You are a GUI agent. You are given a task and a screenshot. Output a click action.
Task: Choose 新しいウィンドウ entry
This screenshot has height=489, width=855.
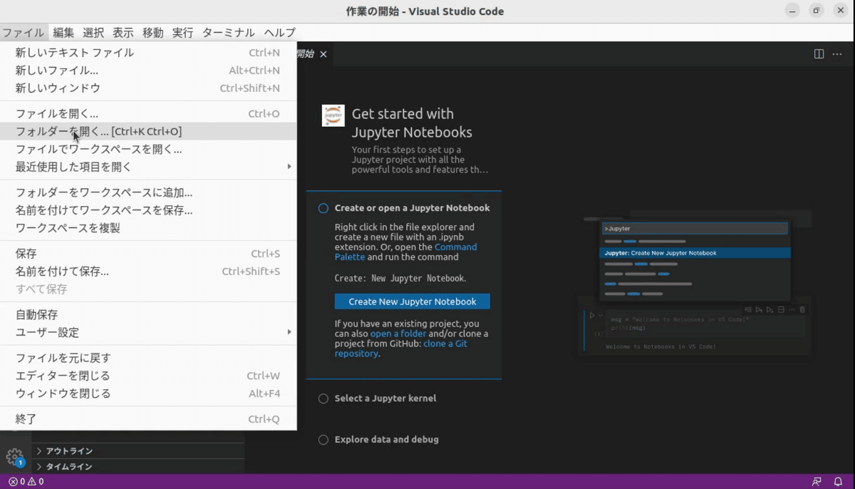point(148,88)
